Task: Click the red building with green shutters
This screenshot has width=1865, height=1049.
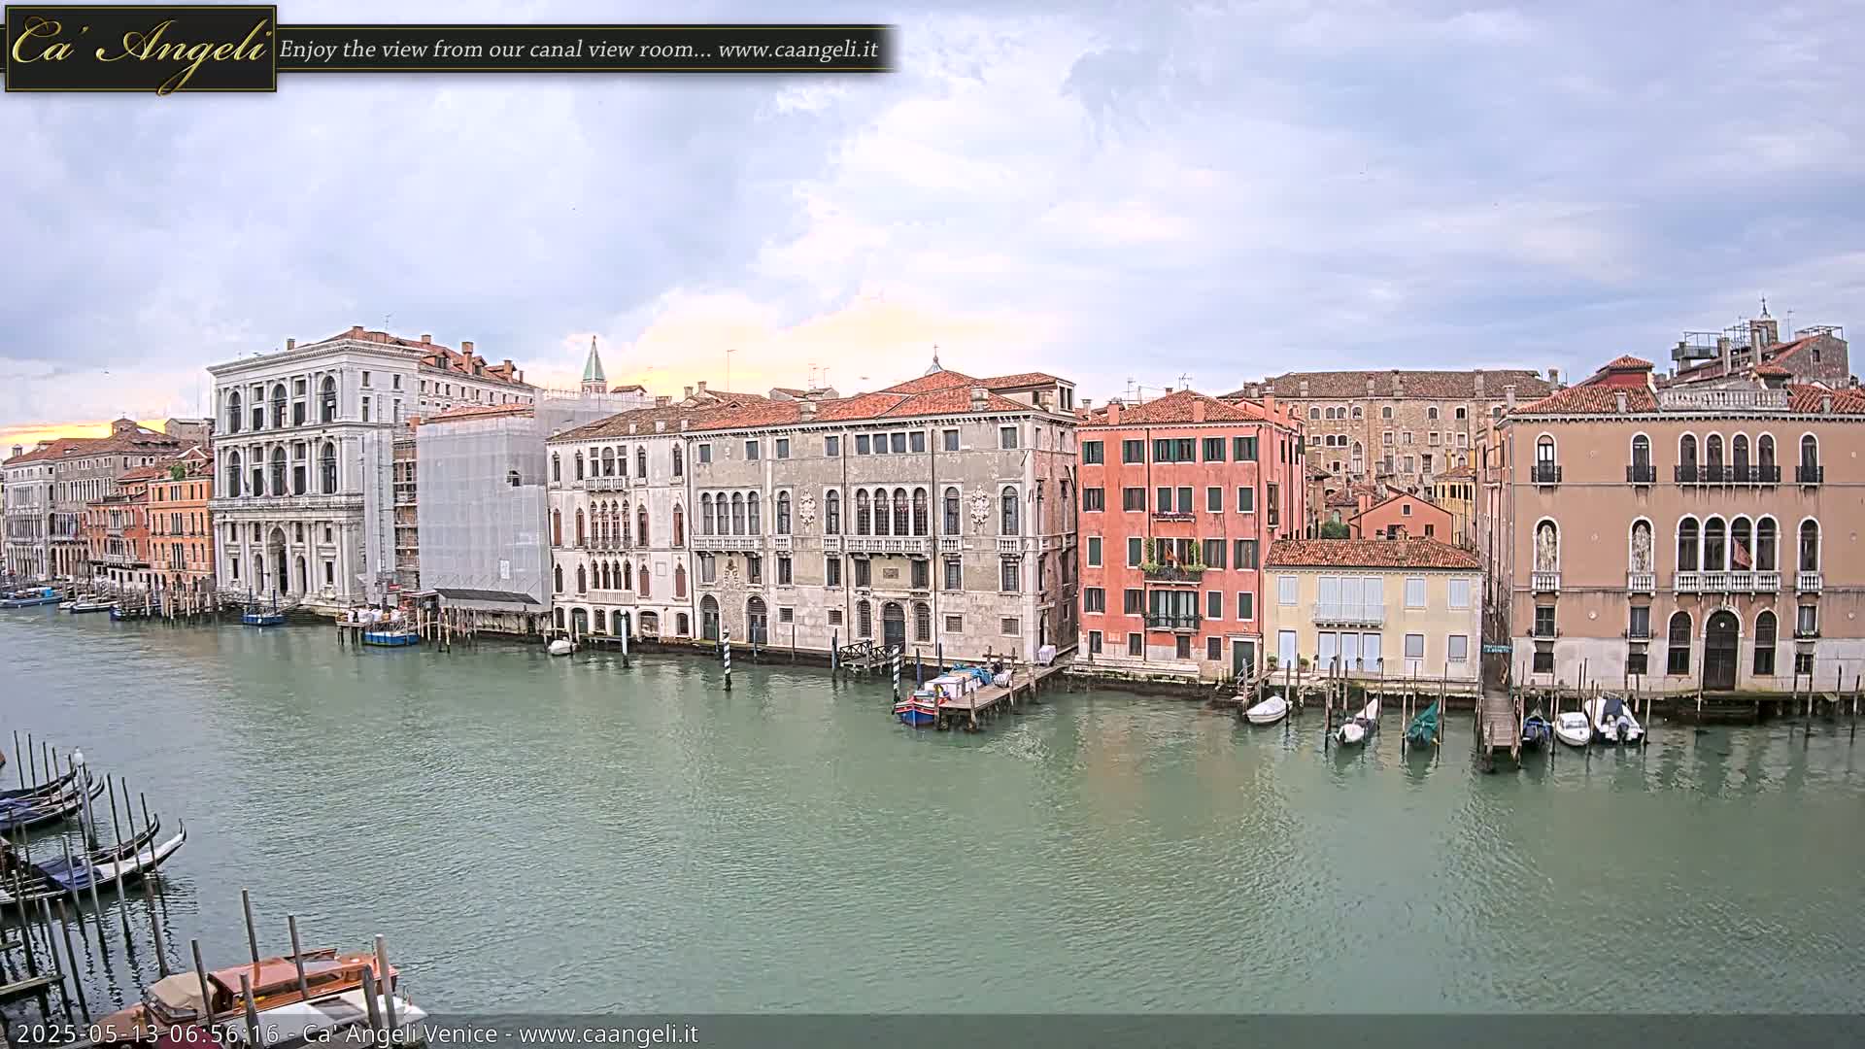Action: (1170, 534)
